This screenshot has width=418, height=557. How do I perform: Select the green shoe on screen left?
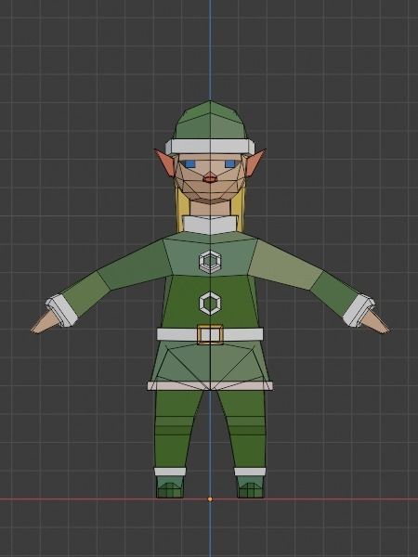coord(170,486)
